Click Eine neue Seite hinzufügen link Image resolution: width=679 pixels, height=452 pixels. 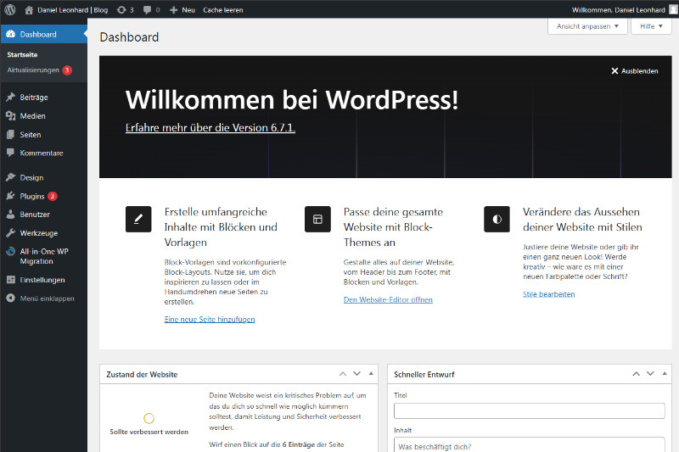(210, 319)
